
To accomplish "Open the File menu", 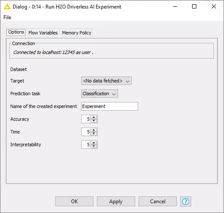I will pyautogui.click(x=7, y=17).
